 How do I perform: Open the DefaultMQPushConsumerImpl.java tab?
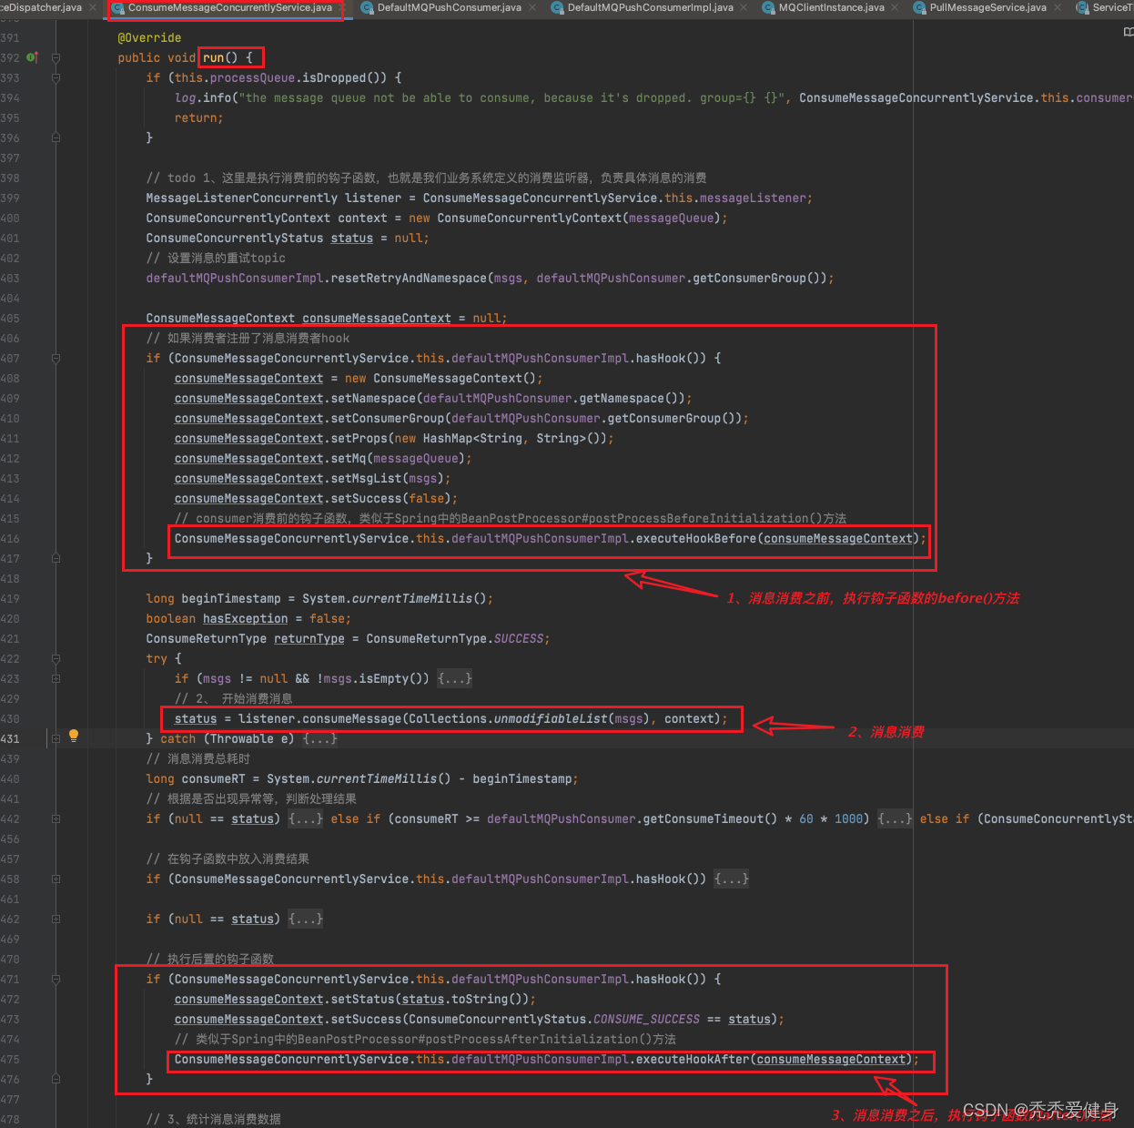[651, 7]
